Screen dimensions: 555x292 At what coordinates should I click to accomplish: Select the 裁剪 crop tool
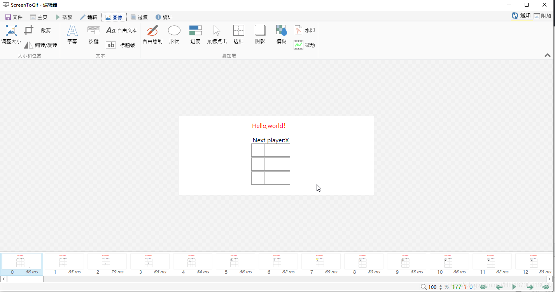pos(38,30)
